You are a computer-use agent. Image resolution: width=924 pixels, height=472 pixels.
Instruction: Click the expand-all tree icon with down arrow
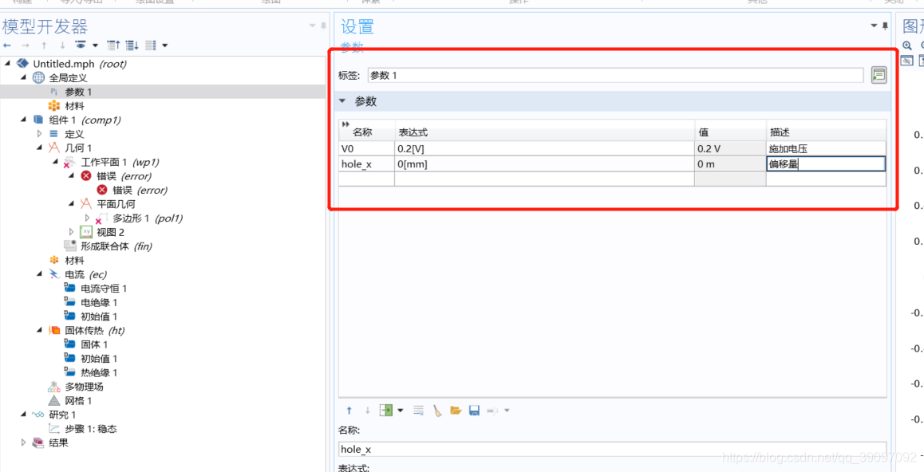(132, 45)
